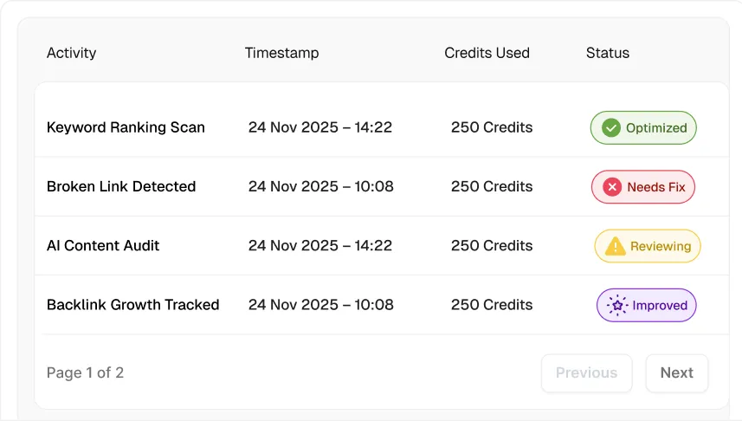This screenshot has width=742, height=421.
Task: Click the purple star icon in Improved badge
Action: 617,306
